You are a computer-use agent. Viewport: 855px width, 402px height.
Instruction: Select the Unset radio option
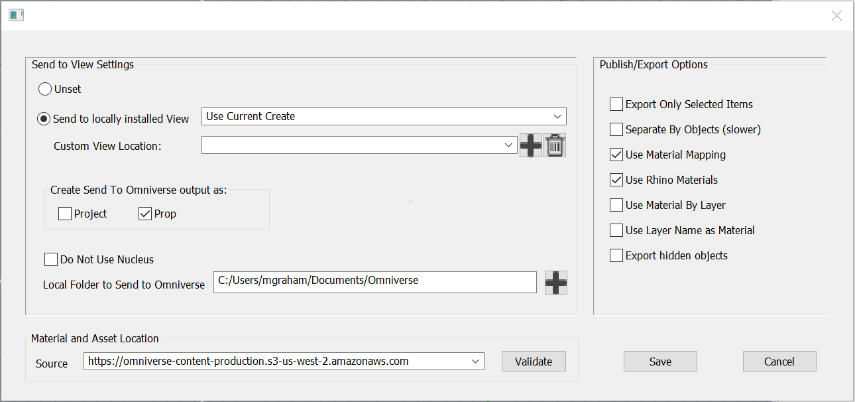tap(45, 89)
